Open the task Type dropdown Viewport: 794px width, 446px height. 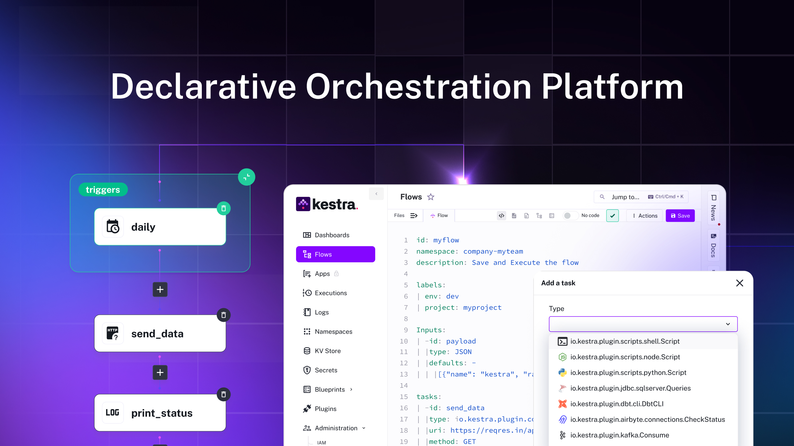click(x=643, y=324)
